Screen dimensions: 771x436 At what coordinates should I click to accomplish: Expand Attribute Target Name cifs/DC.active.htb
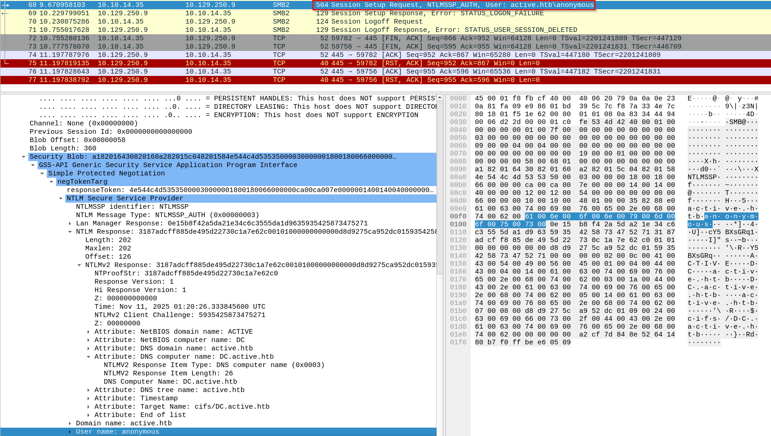pos(88,407)
